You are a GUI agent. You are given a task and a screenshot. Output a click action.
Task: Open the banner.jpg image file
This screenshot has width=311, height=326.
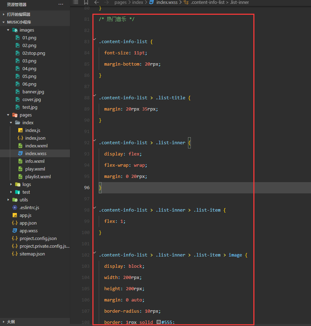33,92
